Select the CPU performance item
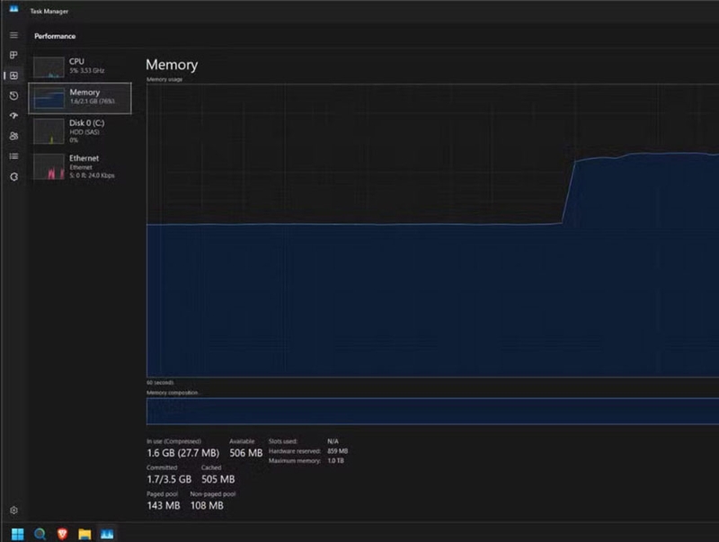Viewport: 719px width, 542px height. pyautogui.click(x=80, y=67)
